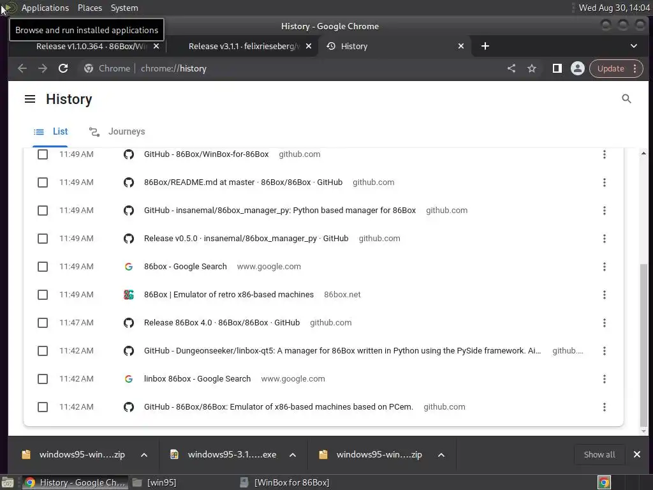Open the tab search dropdown chevron
653x490 pixels.
pos(633,46)
